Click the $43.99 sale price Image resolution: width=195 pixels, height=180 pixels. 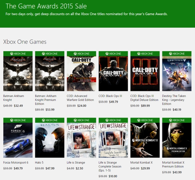click(177, 172)
